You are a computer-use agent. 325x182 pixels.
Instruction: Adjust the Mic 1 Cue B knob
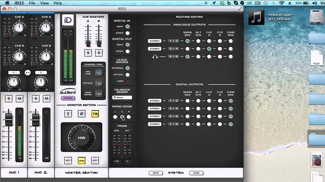pyautogui.click(x=19, y=57)
